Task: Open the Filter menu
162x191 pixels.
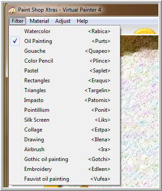Action: [18, 21]
